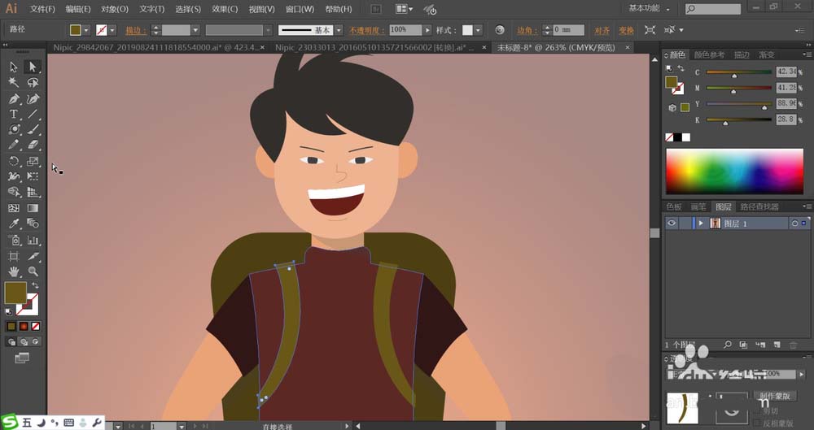Open the opacity 100% arrow dropdown
This screenshot has width=814, height=430.
click(x=427, y=30)
